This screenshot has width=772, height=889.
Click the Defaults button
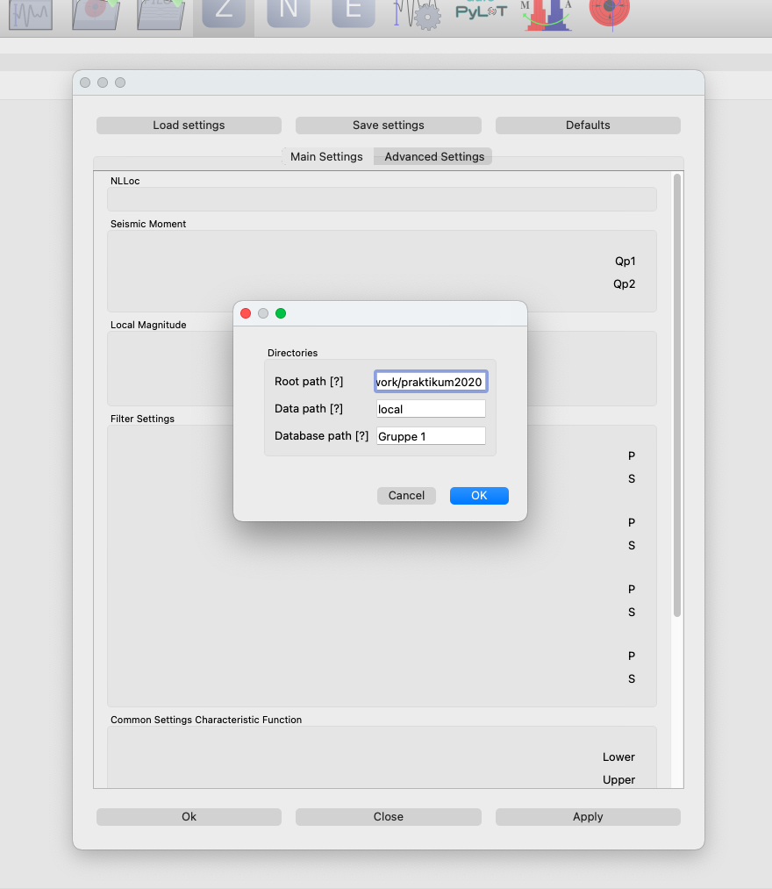coord(588,125)
